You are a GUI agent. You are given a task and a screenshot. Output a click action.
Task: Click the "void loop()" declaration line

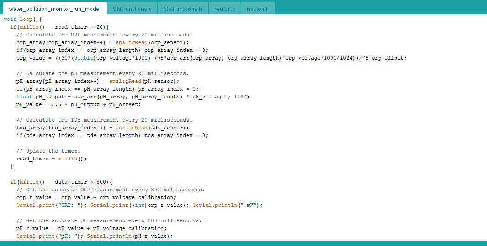22,19
